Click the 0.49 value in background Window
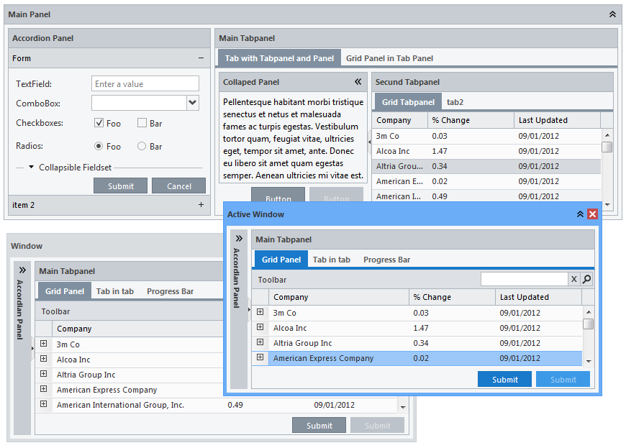 coord(235,405)
